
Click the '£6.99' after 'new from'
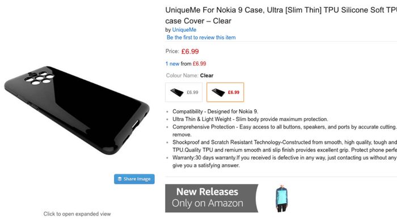tap(199, 63)
